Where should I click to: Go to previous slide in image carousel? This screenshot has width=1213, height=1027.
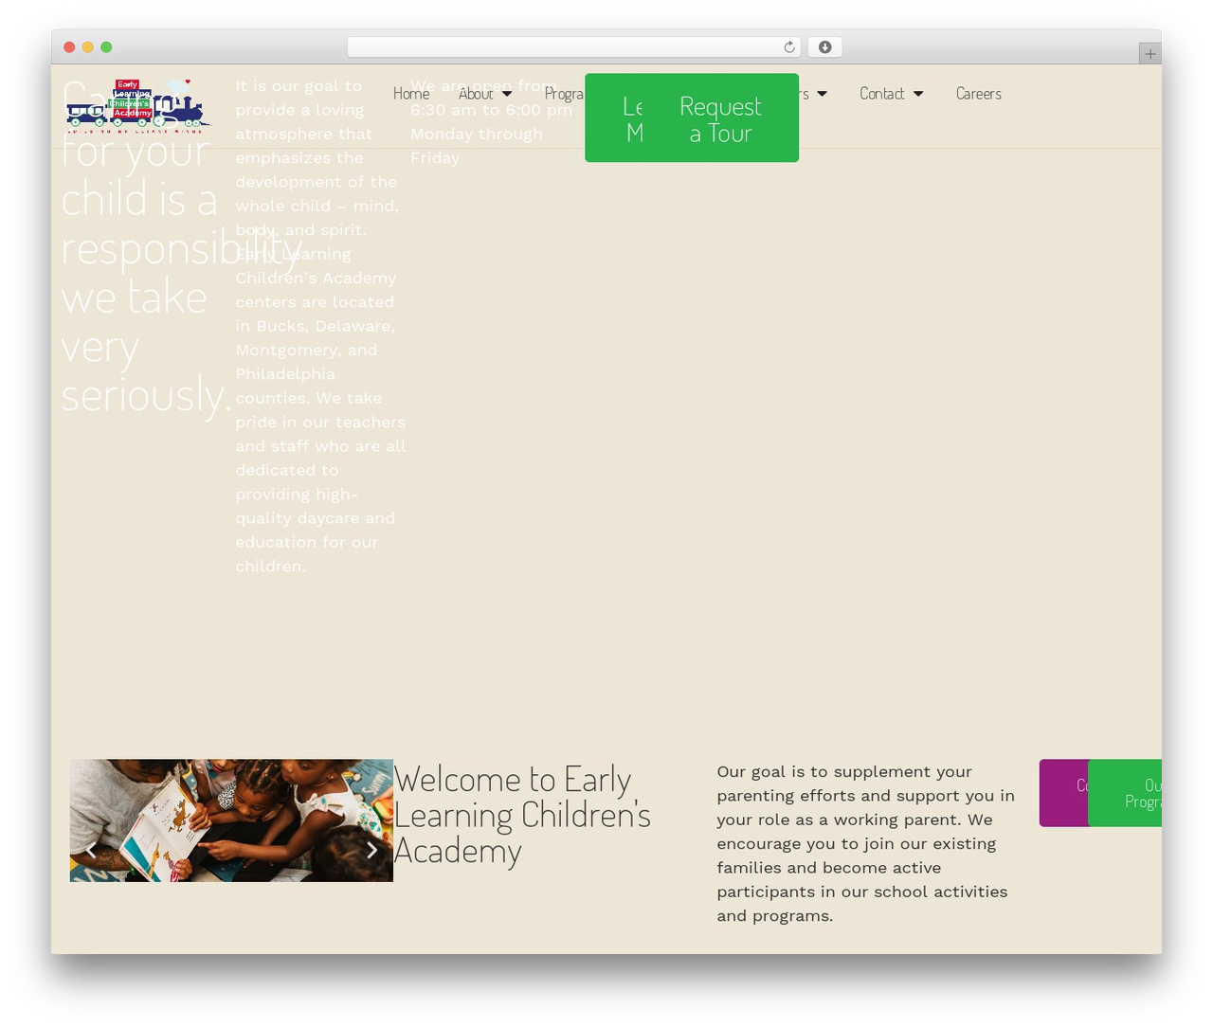click(91, 850)
